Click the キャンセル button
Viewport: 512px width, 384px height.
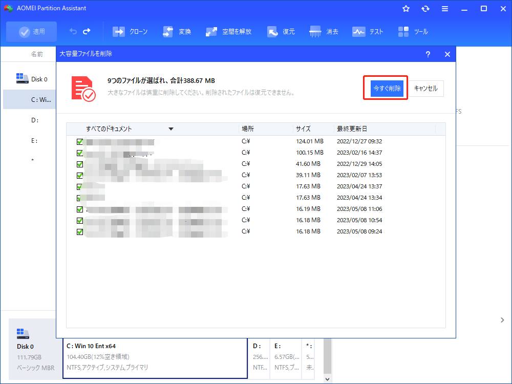pyautogui.click(x=426, y=89)
